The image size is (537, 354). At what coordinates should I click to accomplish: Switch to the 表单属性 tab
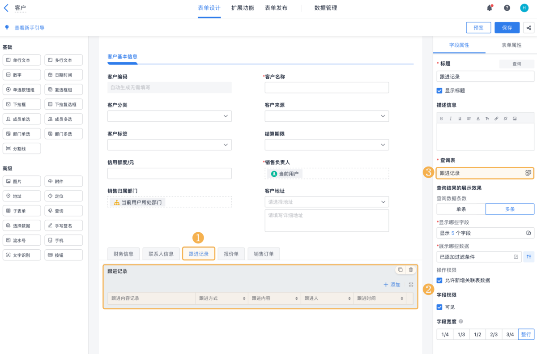point(511,45)
